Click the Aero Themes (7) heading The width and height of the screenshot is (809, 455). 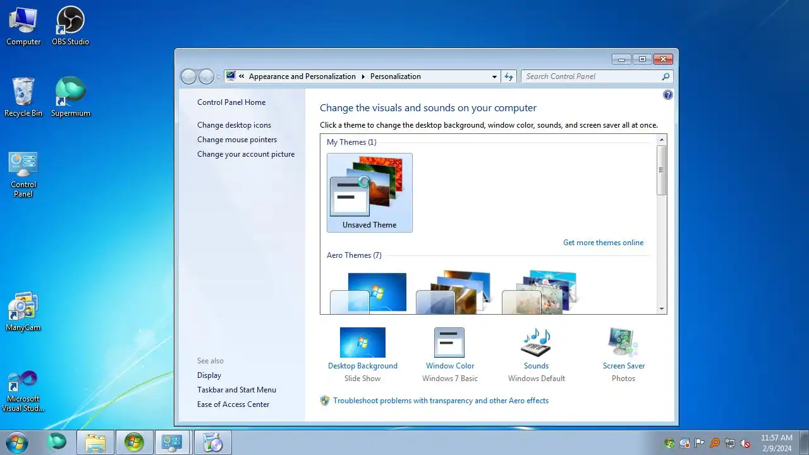pyautogui.click(x=354, y=255)
